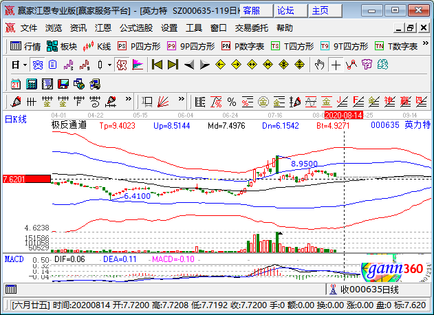
Task: Open the 行情 quotes view
Action: coord(25,46)
